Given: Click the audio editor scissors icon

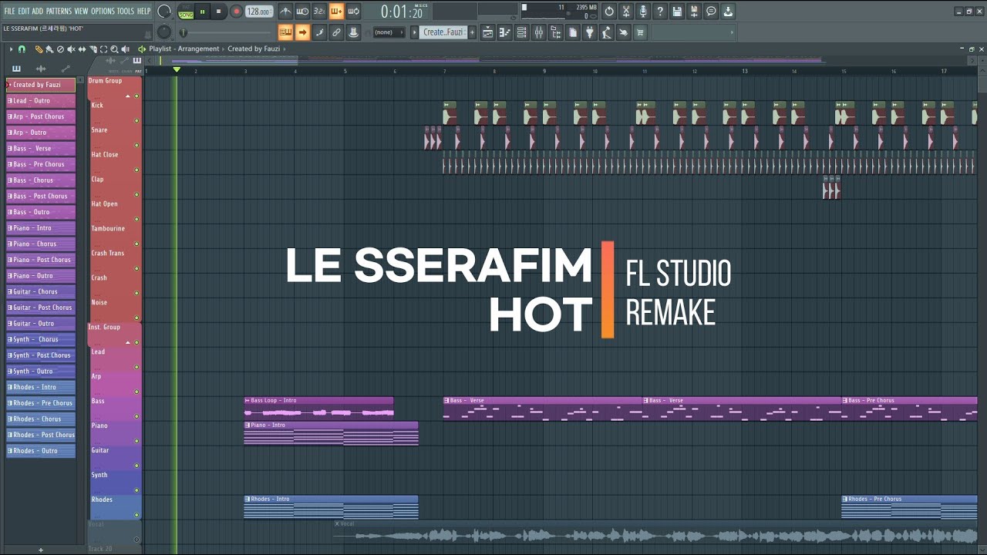Looking at the screenshot, I should coord(626,12).
